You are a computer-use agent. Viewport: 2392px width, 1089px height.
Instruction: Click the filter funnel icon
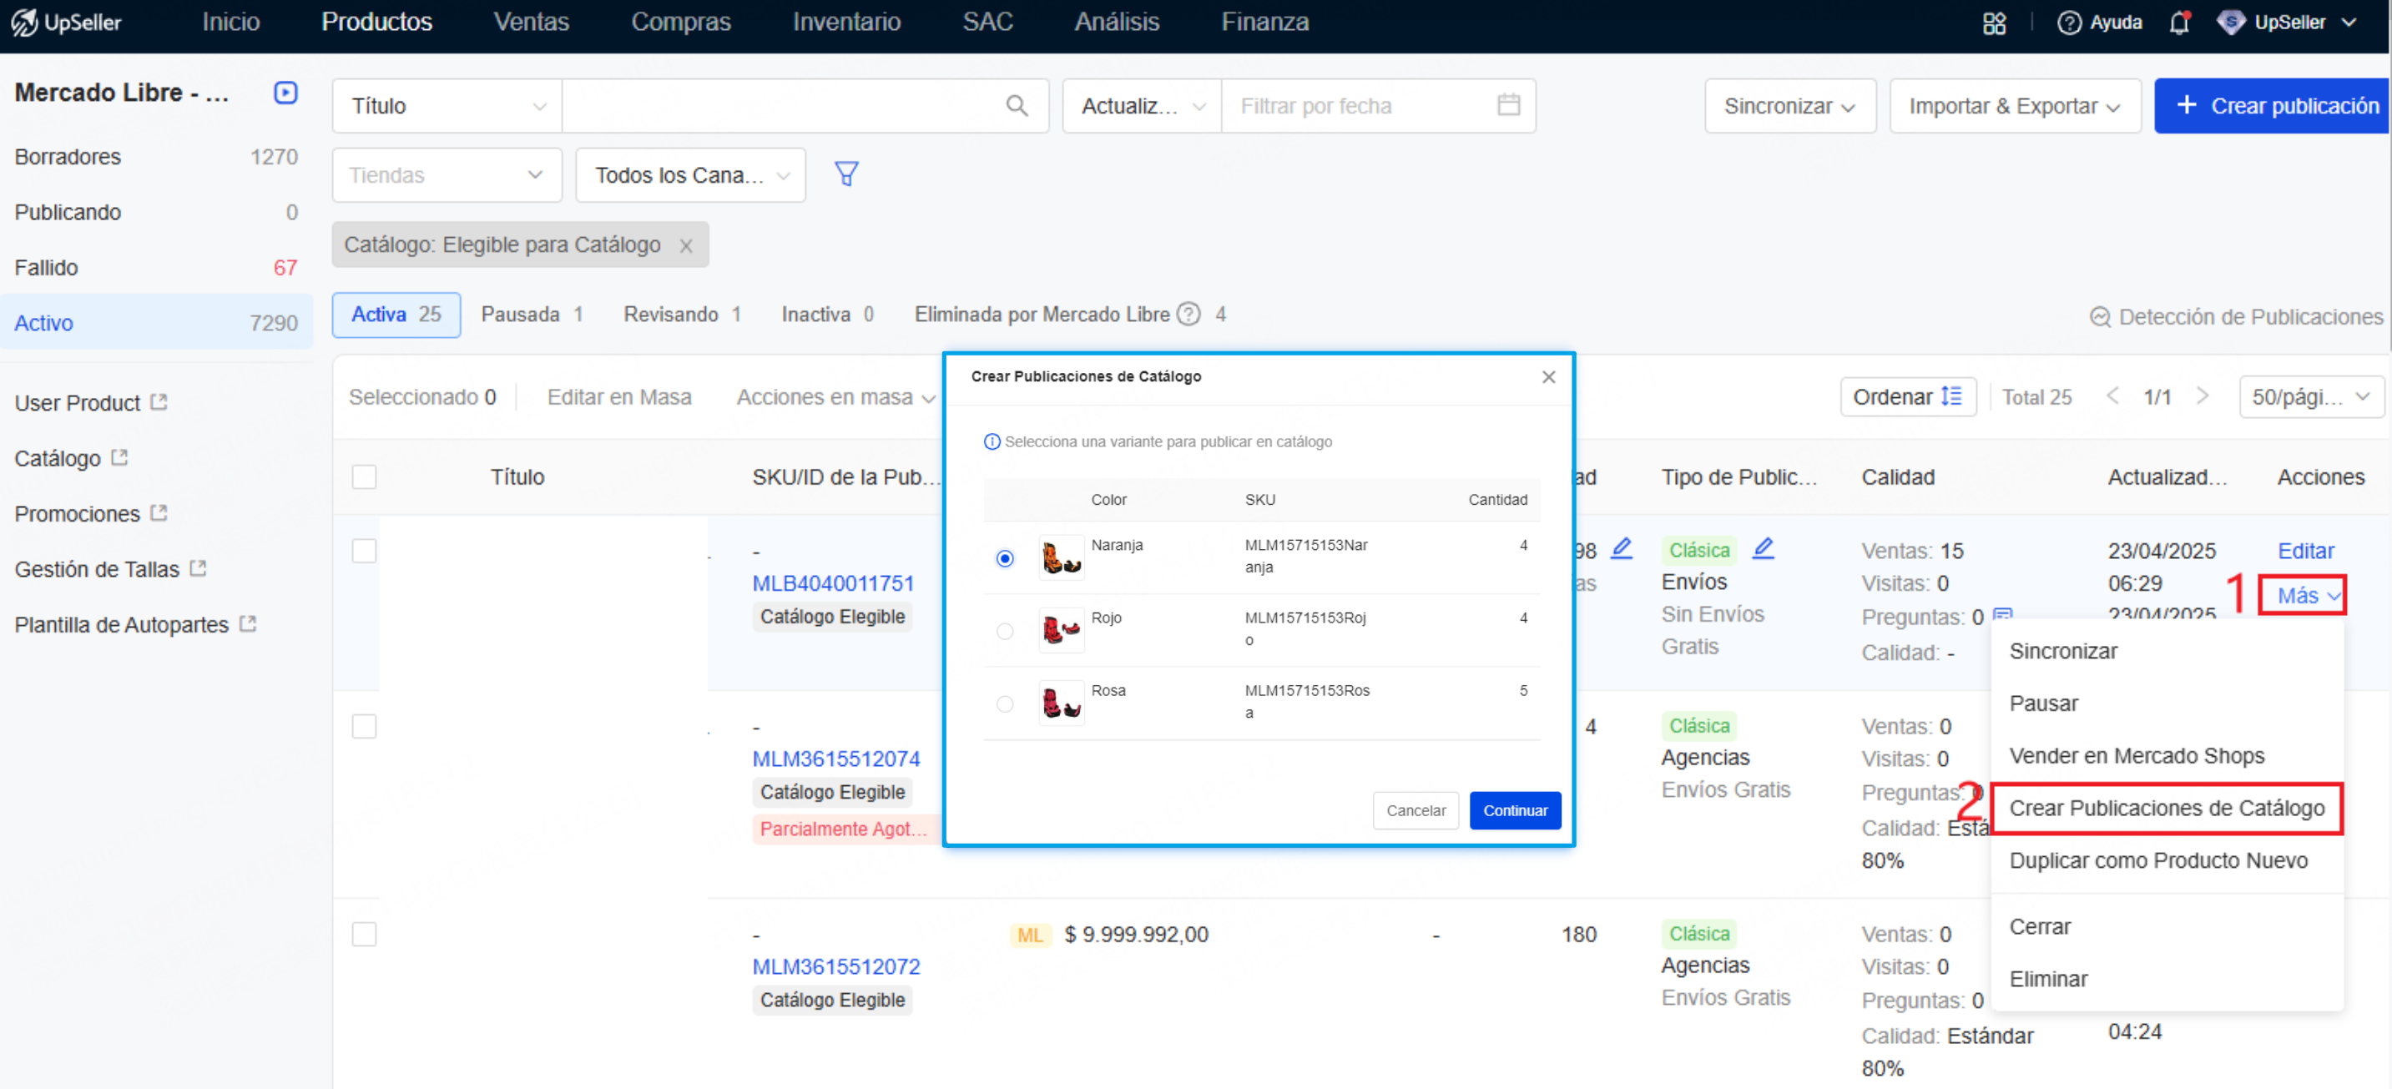(x=846, y=174)
